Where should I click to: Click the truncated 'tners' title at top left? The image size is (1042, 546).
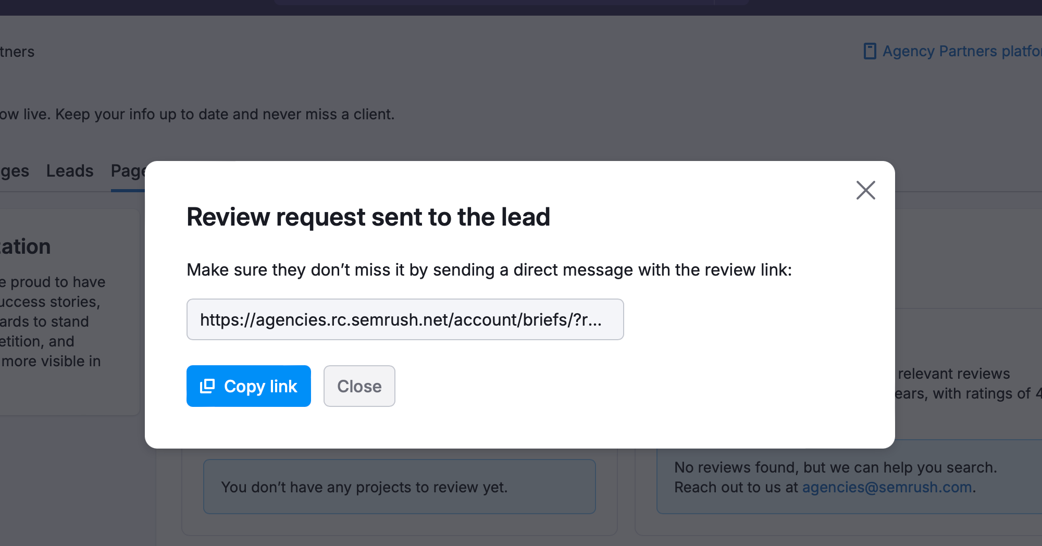[x=17, y=52]
